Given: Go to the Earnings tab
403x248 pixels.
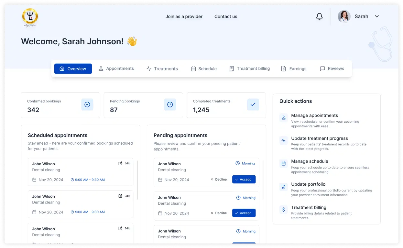Looking at the screenshot, I should 294,68.
